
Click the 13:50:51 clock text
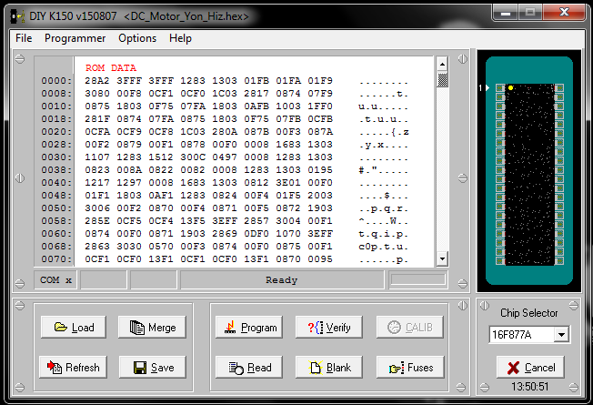(x=529, y=387)
